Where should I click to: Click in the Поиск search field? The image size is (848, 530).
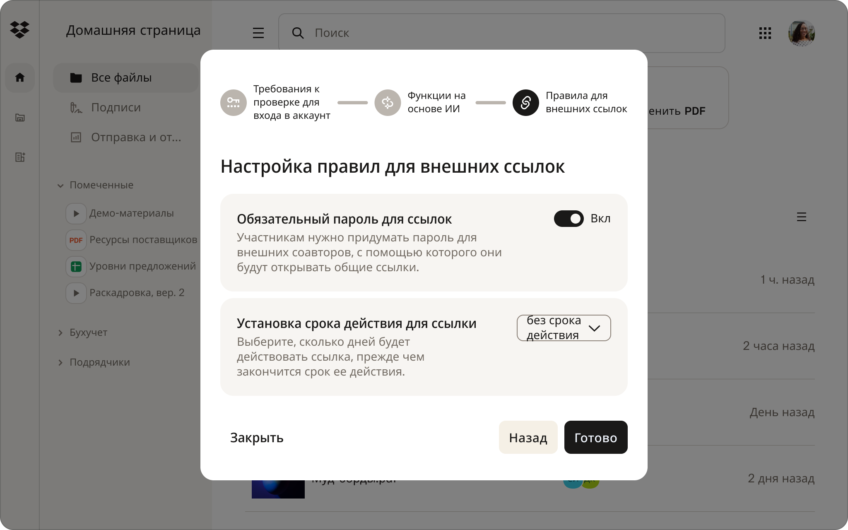coord(502,33)
